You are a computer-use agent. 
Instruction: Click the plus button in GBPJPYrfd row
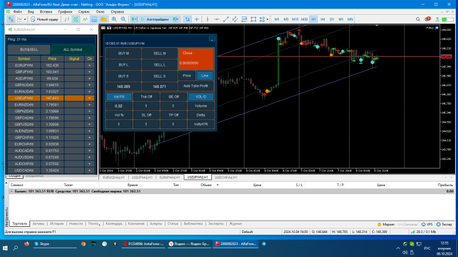point(89,72)
